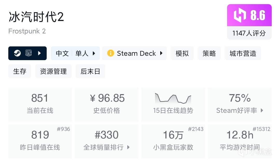Open the 史低价格 ¥96.85 card
The image size is (280, 161).
[x=107, y=104]
